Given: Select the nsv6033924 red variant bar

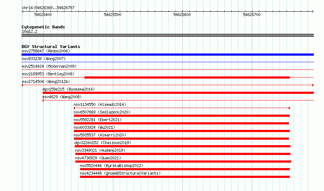Looking at the screenshot, I should click(x=182, y=131).
